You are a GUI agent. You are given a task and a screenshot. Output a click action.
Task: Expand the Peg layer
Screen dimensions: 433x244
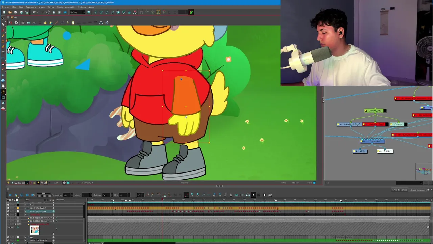25,237
